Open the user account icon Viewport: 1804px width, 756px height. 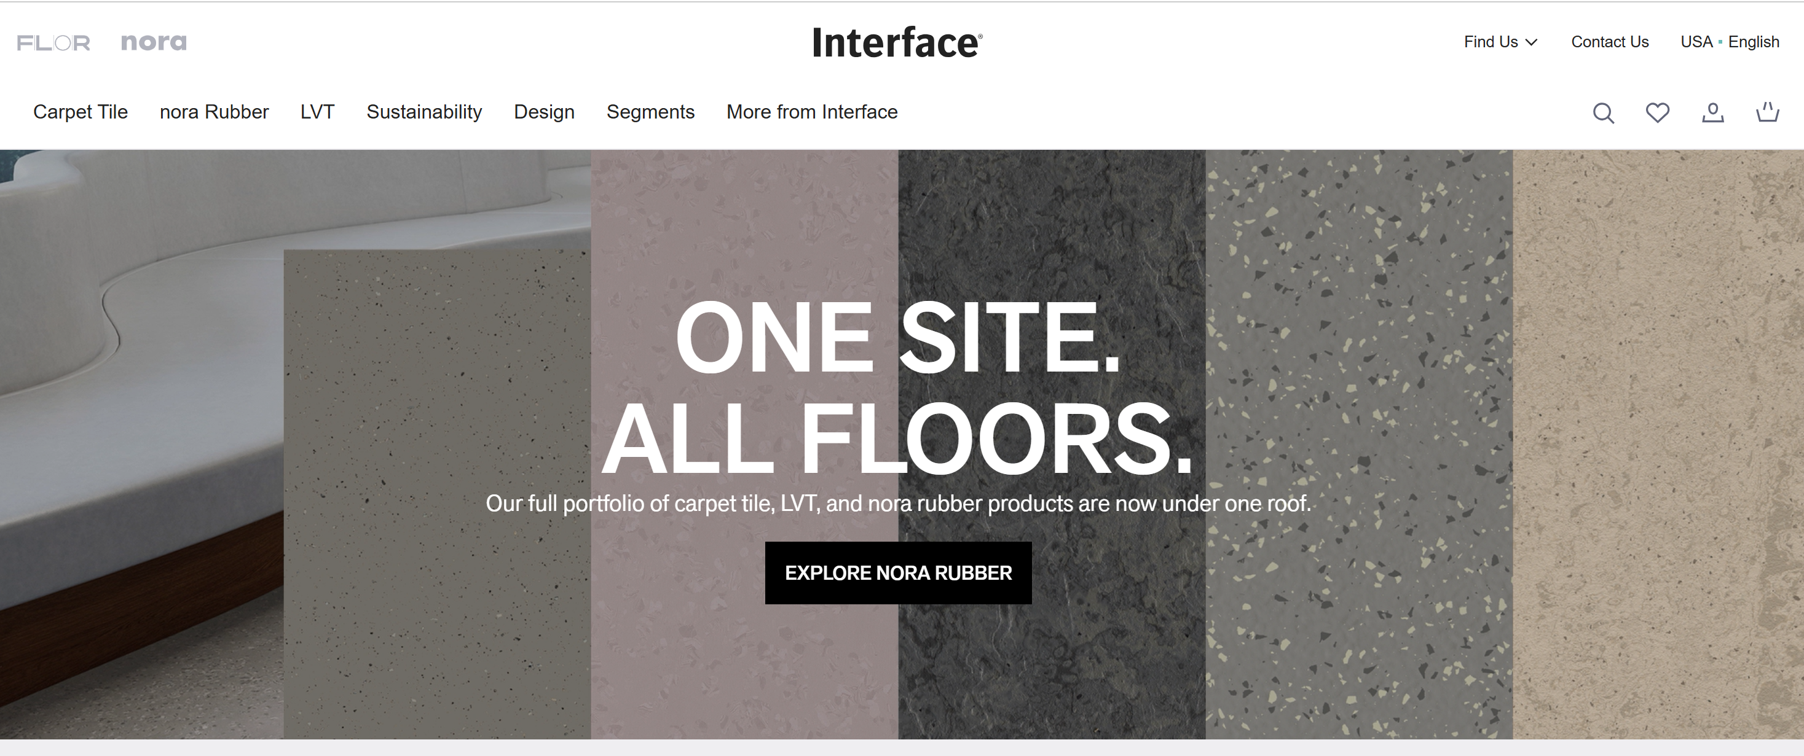(1712, 113)
